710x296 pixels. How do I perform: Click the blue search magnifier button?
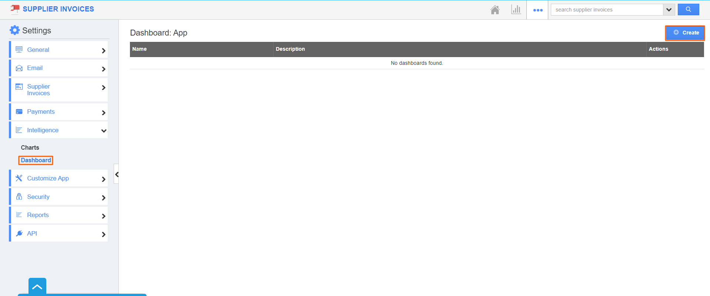[x=688, y=10]
